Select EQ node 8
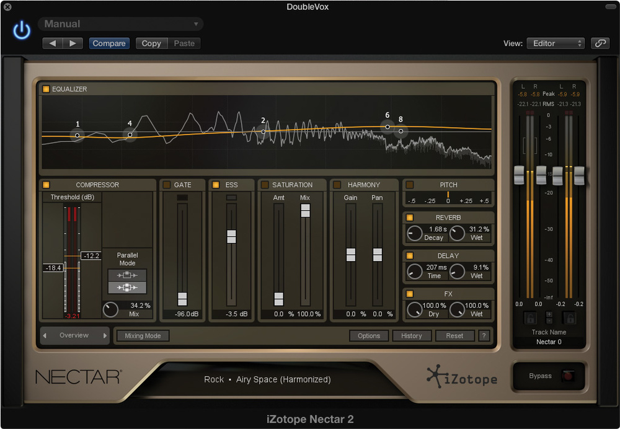 (x=401, y=131)
